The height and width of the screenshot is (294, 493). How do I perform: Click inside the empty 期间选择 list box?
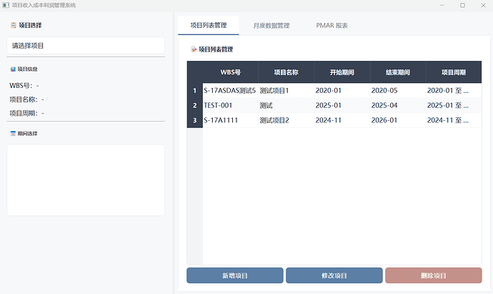pyautogui.click(x=86, y=180)
